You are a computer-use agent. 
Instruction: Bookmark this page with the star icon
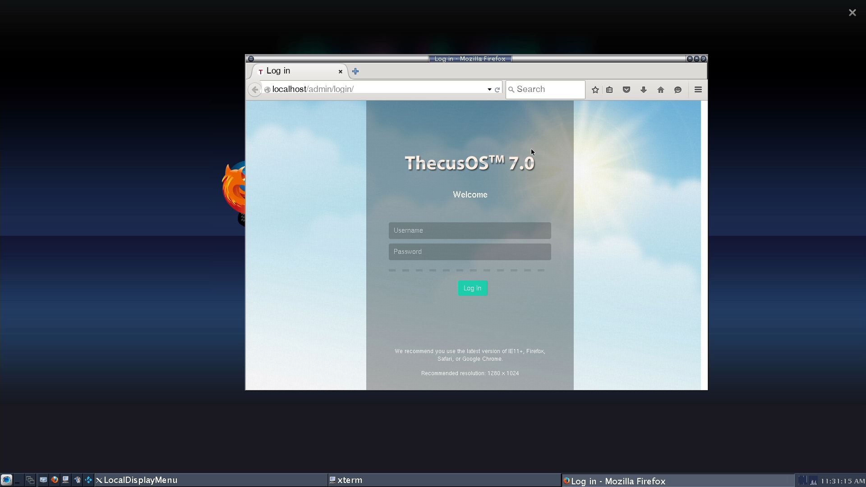pos(595,89)
